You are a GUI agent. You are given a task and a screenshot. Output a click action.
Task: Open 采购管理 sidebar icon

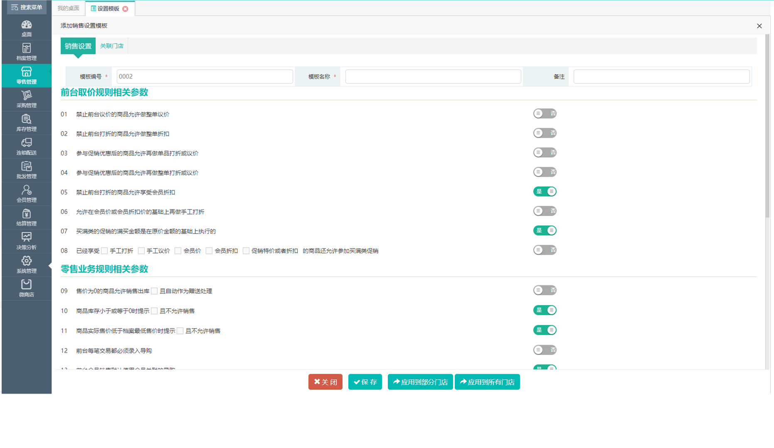(x=26, y=99)
